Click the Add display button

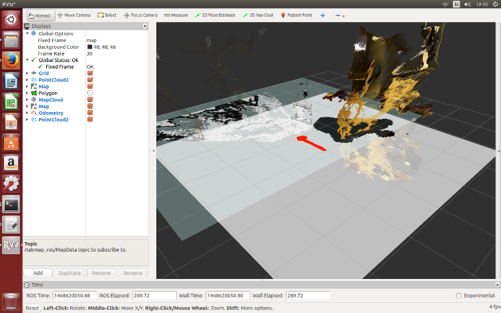[38, 273]
